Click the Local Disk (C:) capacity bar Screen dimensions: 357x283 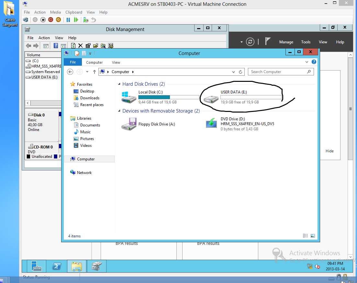click(x=169, y=97)
